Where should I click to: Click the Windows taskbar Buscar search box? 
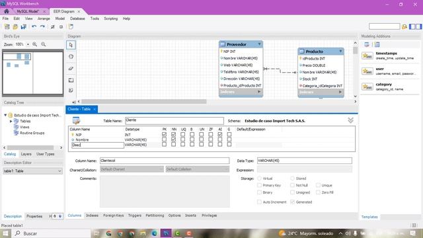pyautogui.click(x=52, y=233)
